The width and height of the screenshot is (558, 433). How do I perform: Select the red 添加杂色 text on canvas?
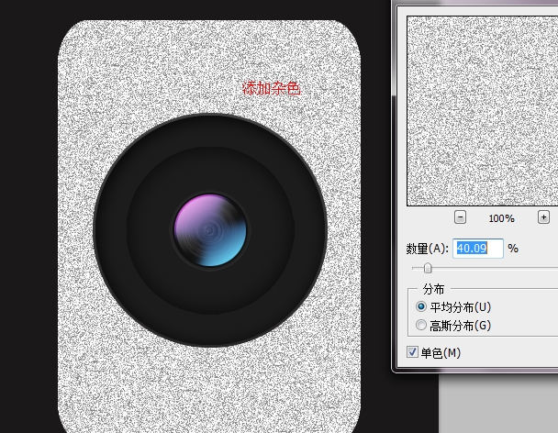[271, 88]
